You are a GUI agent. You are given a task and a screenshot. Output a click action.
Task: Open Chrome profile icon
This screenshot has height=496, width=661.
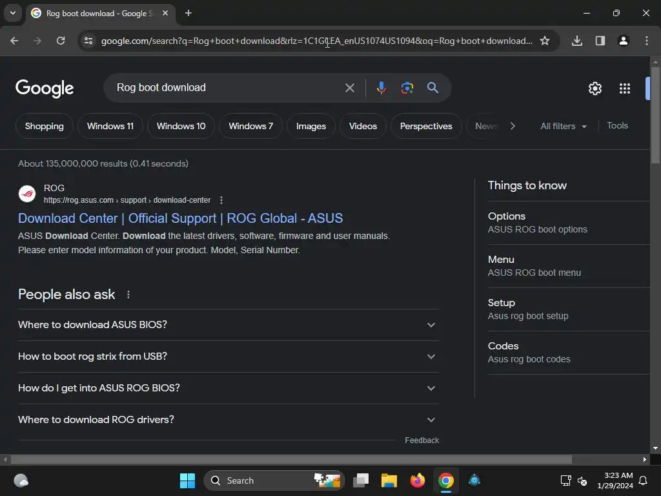point(624,41)
